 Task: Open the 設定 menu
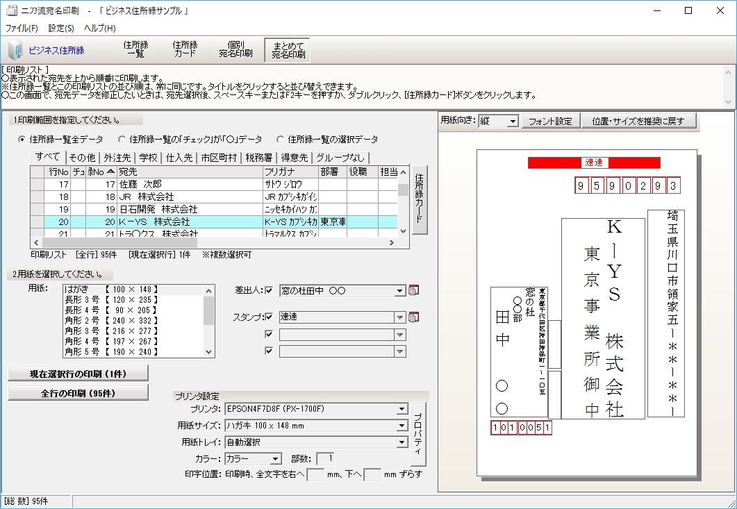tap(62, 28)
